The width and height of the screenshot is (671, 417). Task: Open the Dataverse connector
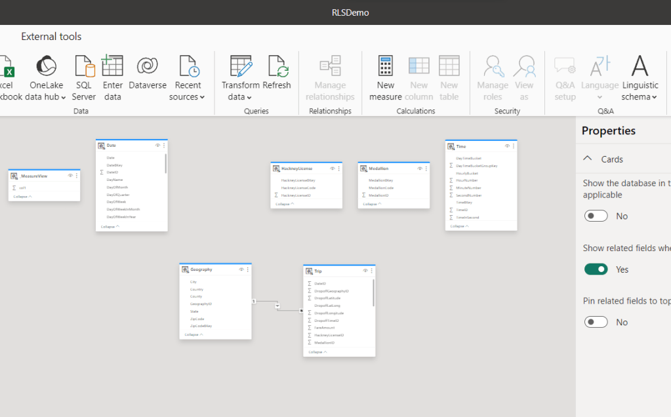tap(148, 77)
